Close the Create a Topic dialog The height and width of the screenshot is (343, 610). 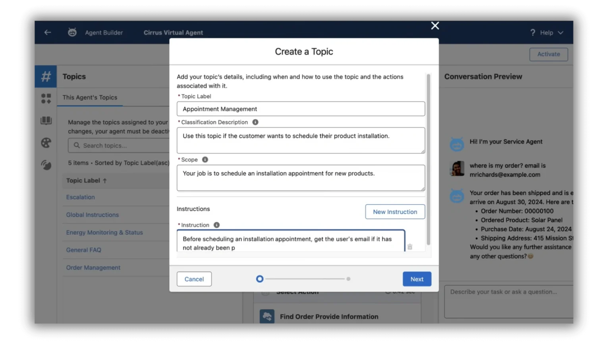coord(435,26)
